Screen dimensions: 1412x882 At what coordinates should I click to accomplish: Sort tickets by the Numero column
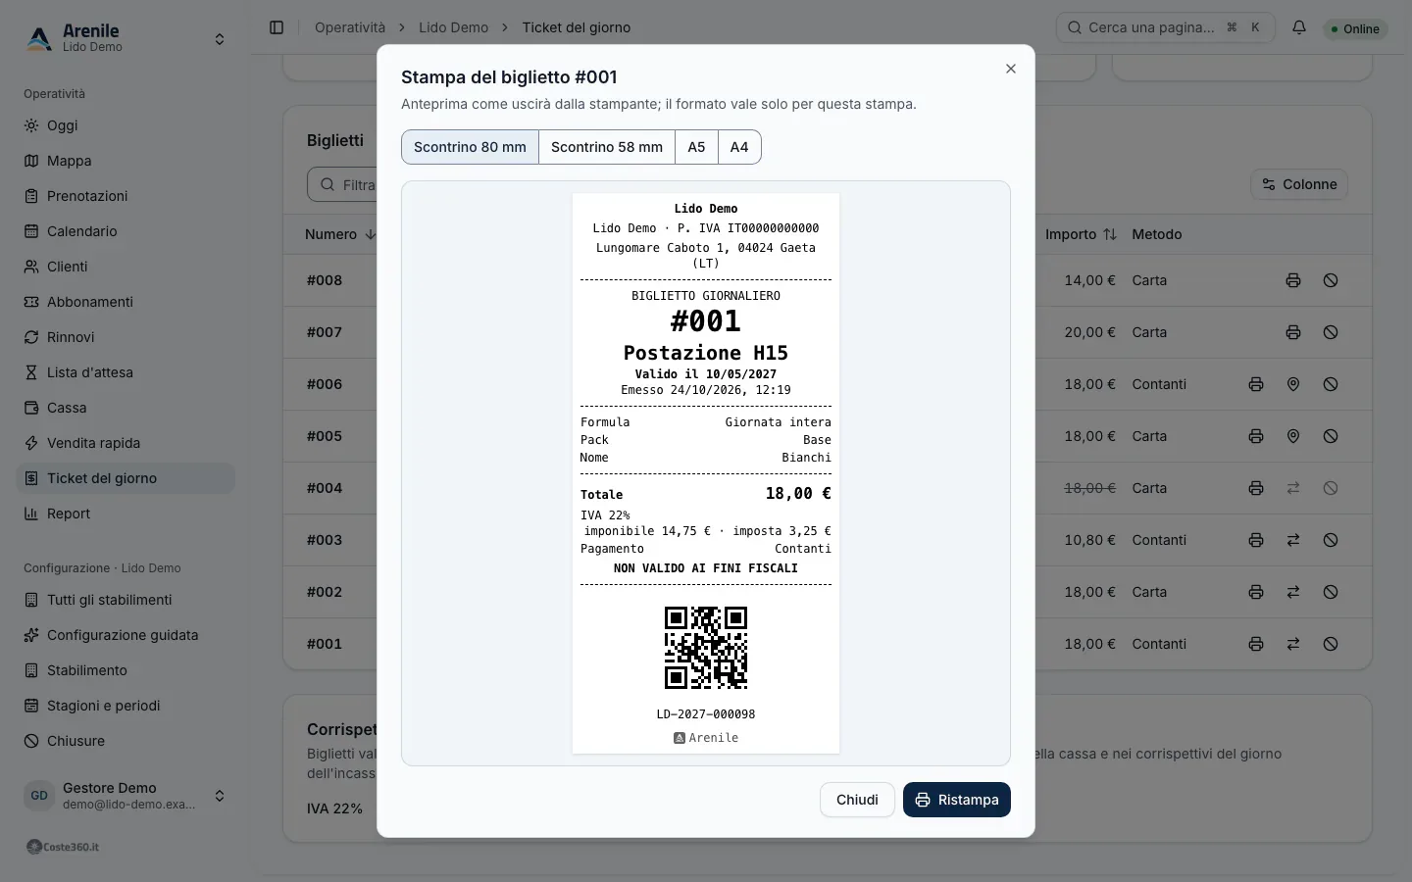(x=340, y=234)
